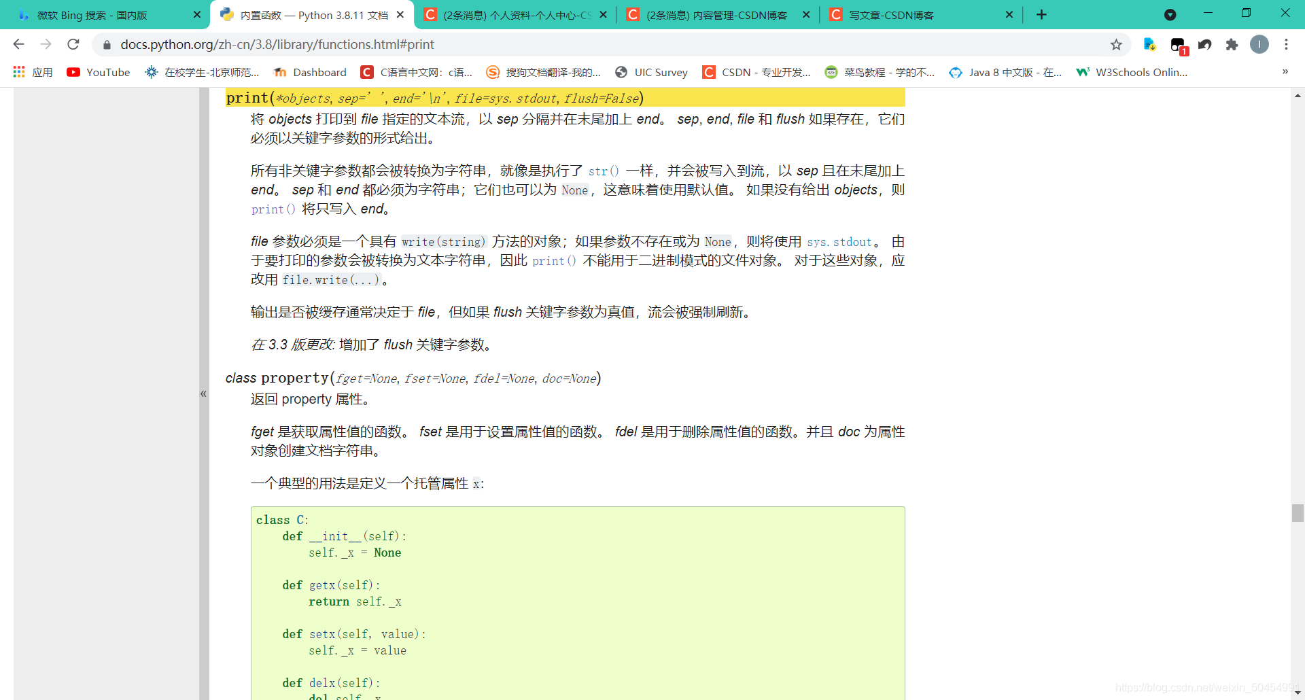The image size is (1305, 700).
Task: Click the highlighted print function signature
Action: coord(565,98)
